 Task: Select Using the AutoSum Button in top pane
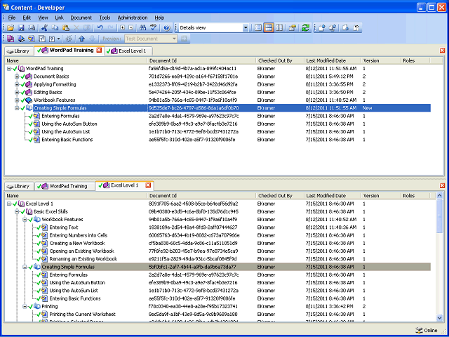pos(69,124)
